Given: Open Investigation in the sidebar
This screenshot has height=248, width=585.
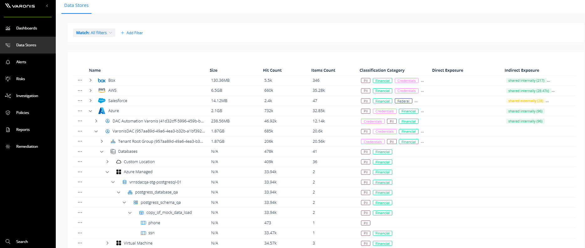Looking at the screenshot, I should point(27,96).
